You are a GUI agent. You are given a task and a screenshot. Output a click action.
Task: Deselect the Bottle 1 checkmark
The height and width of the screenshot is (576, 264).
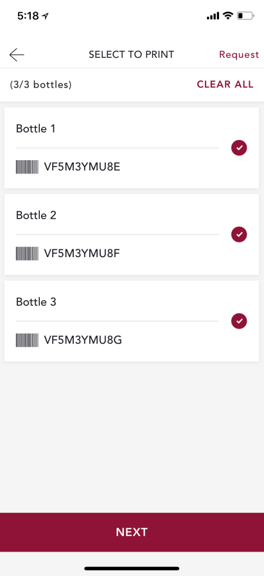point(239,148)
